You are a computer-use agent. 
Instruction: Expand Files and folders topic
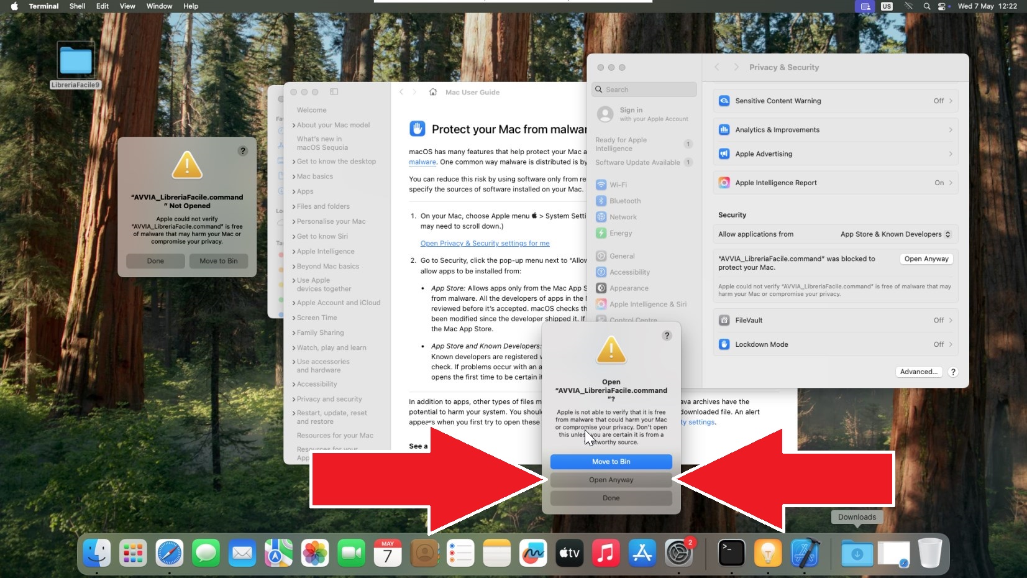tap(323, 206)
